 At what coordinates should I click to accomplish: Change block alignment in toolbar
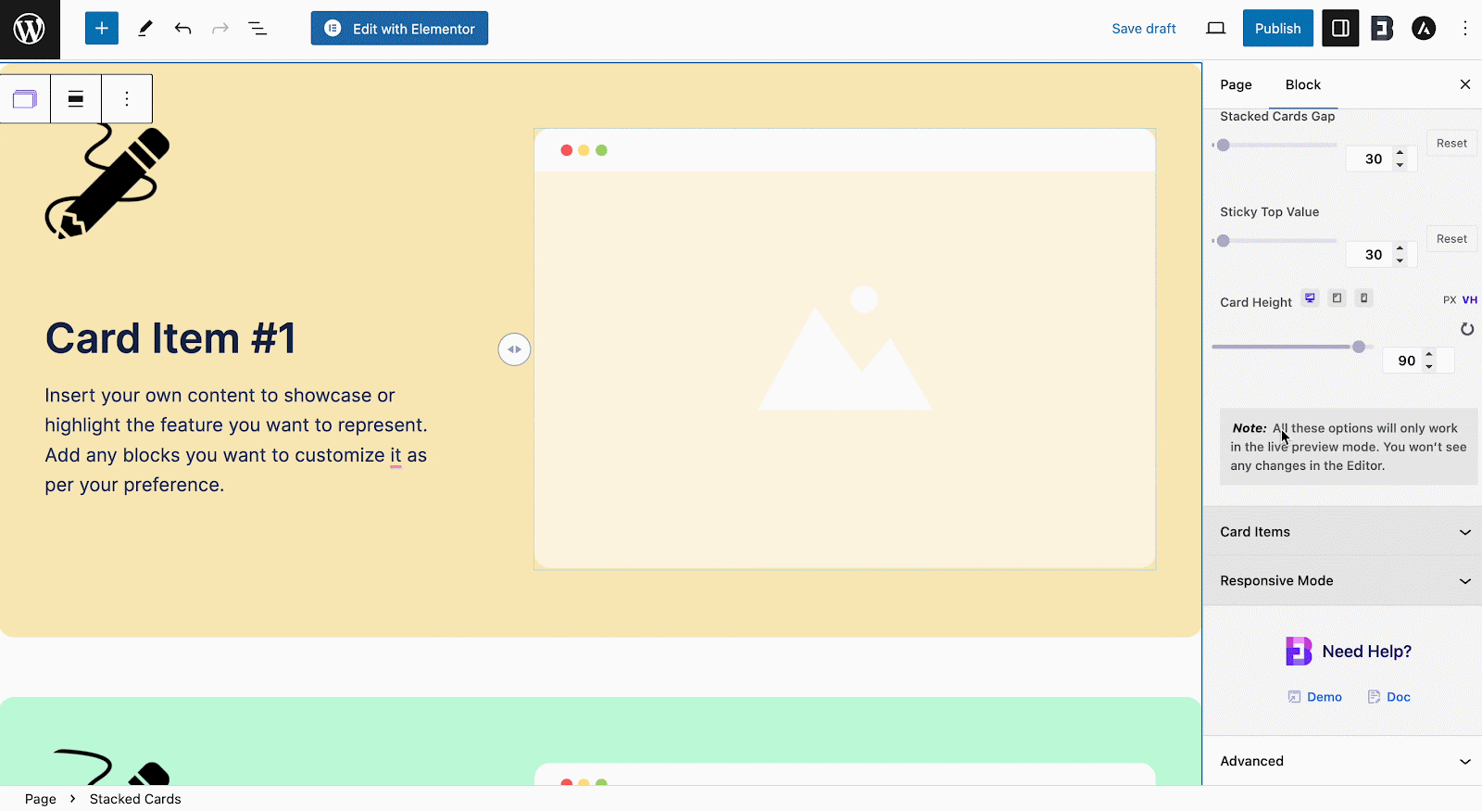pos(76,99)
